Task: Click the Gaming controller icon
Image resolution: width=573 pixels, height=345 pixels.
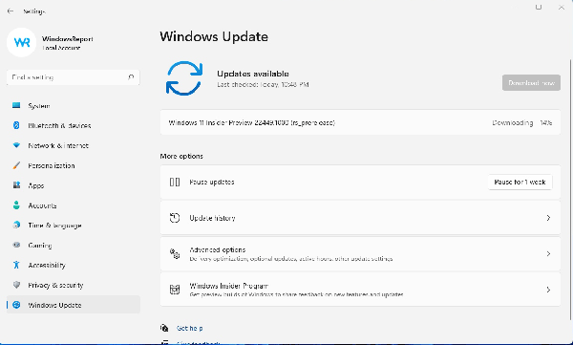Action: point(16,245)
